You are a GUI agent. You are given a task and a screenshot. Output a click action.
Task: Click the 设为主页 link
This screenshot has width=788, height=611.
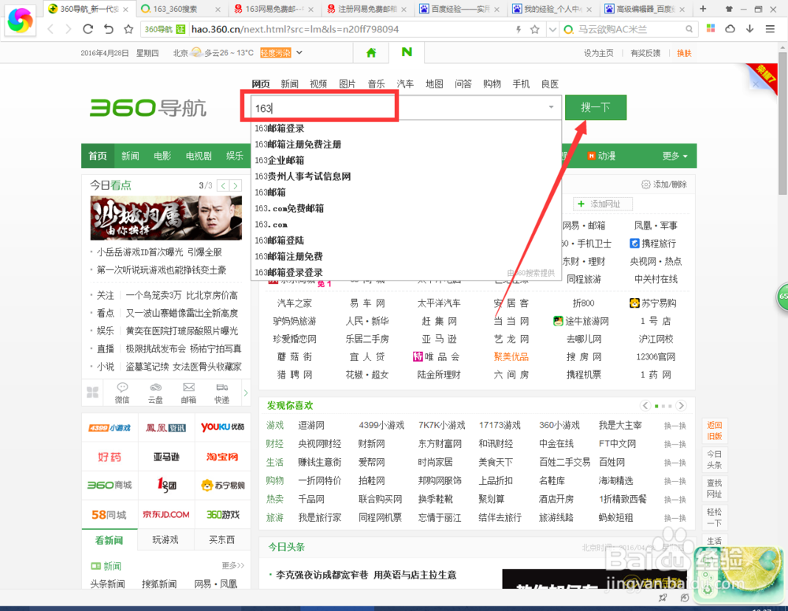[599, 53]
